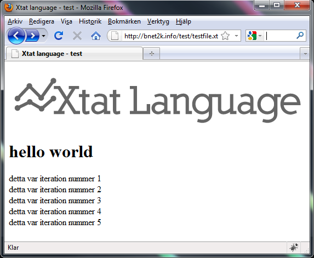Open a new tab with the plus button

point(152,54)
